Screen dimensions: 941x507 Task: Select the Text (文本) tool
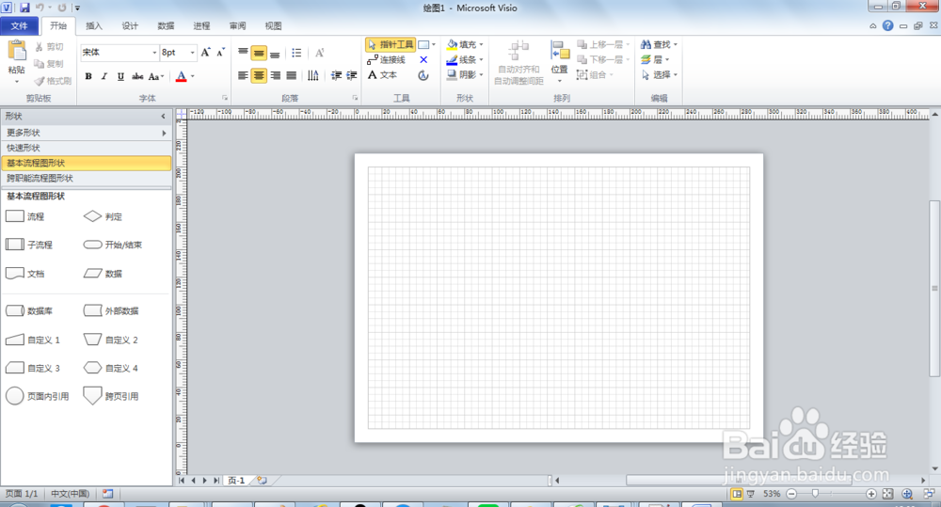click(x=382, y=75)
